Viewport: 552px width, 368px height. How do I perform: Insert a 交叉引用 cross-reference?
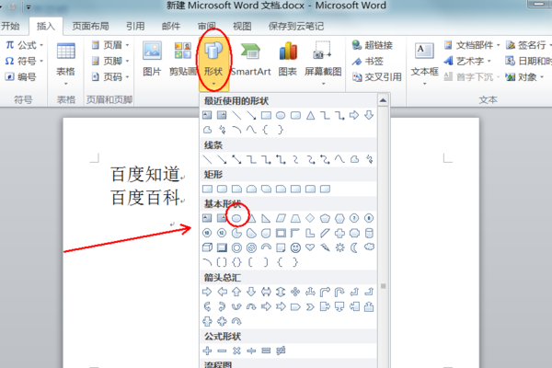(x=377, y=76)
